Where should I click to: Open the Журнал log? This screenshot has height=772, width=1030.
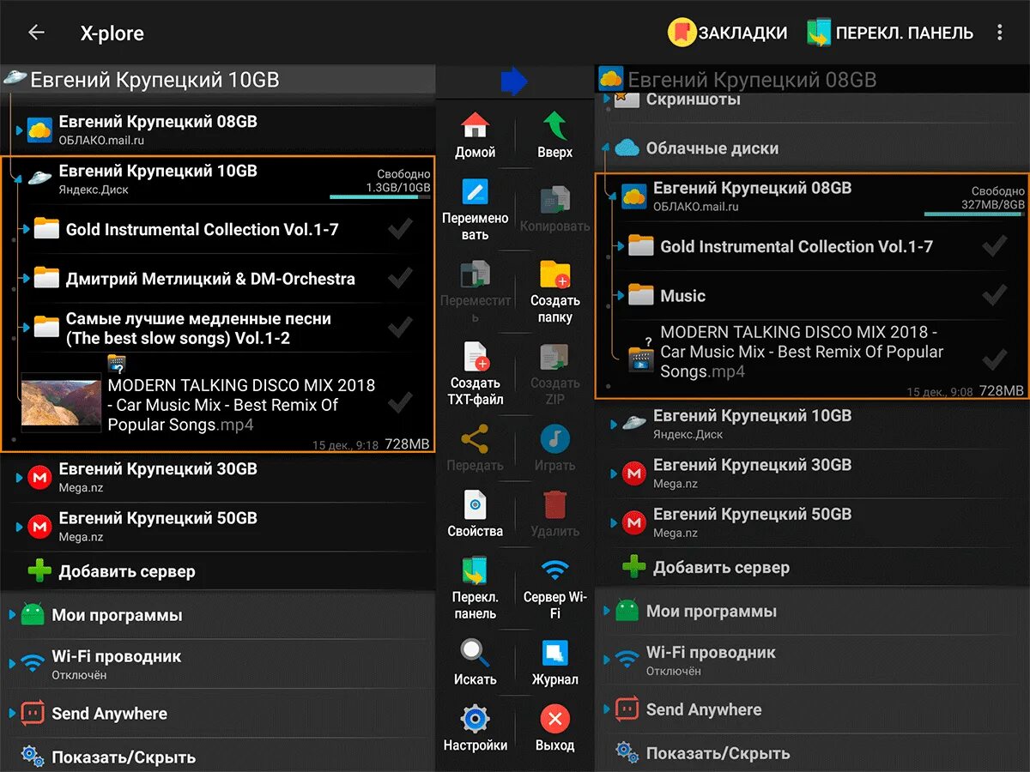pos(555,661)
